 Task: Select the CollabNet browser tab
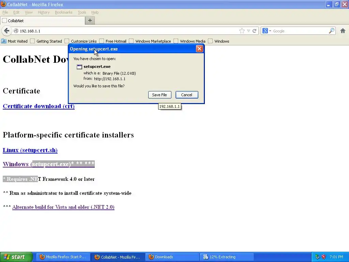pos(42,21)
